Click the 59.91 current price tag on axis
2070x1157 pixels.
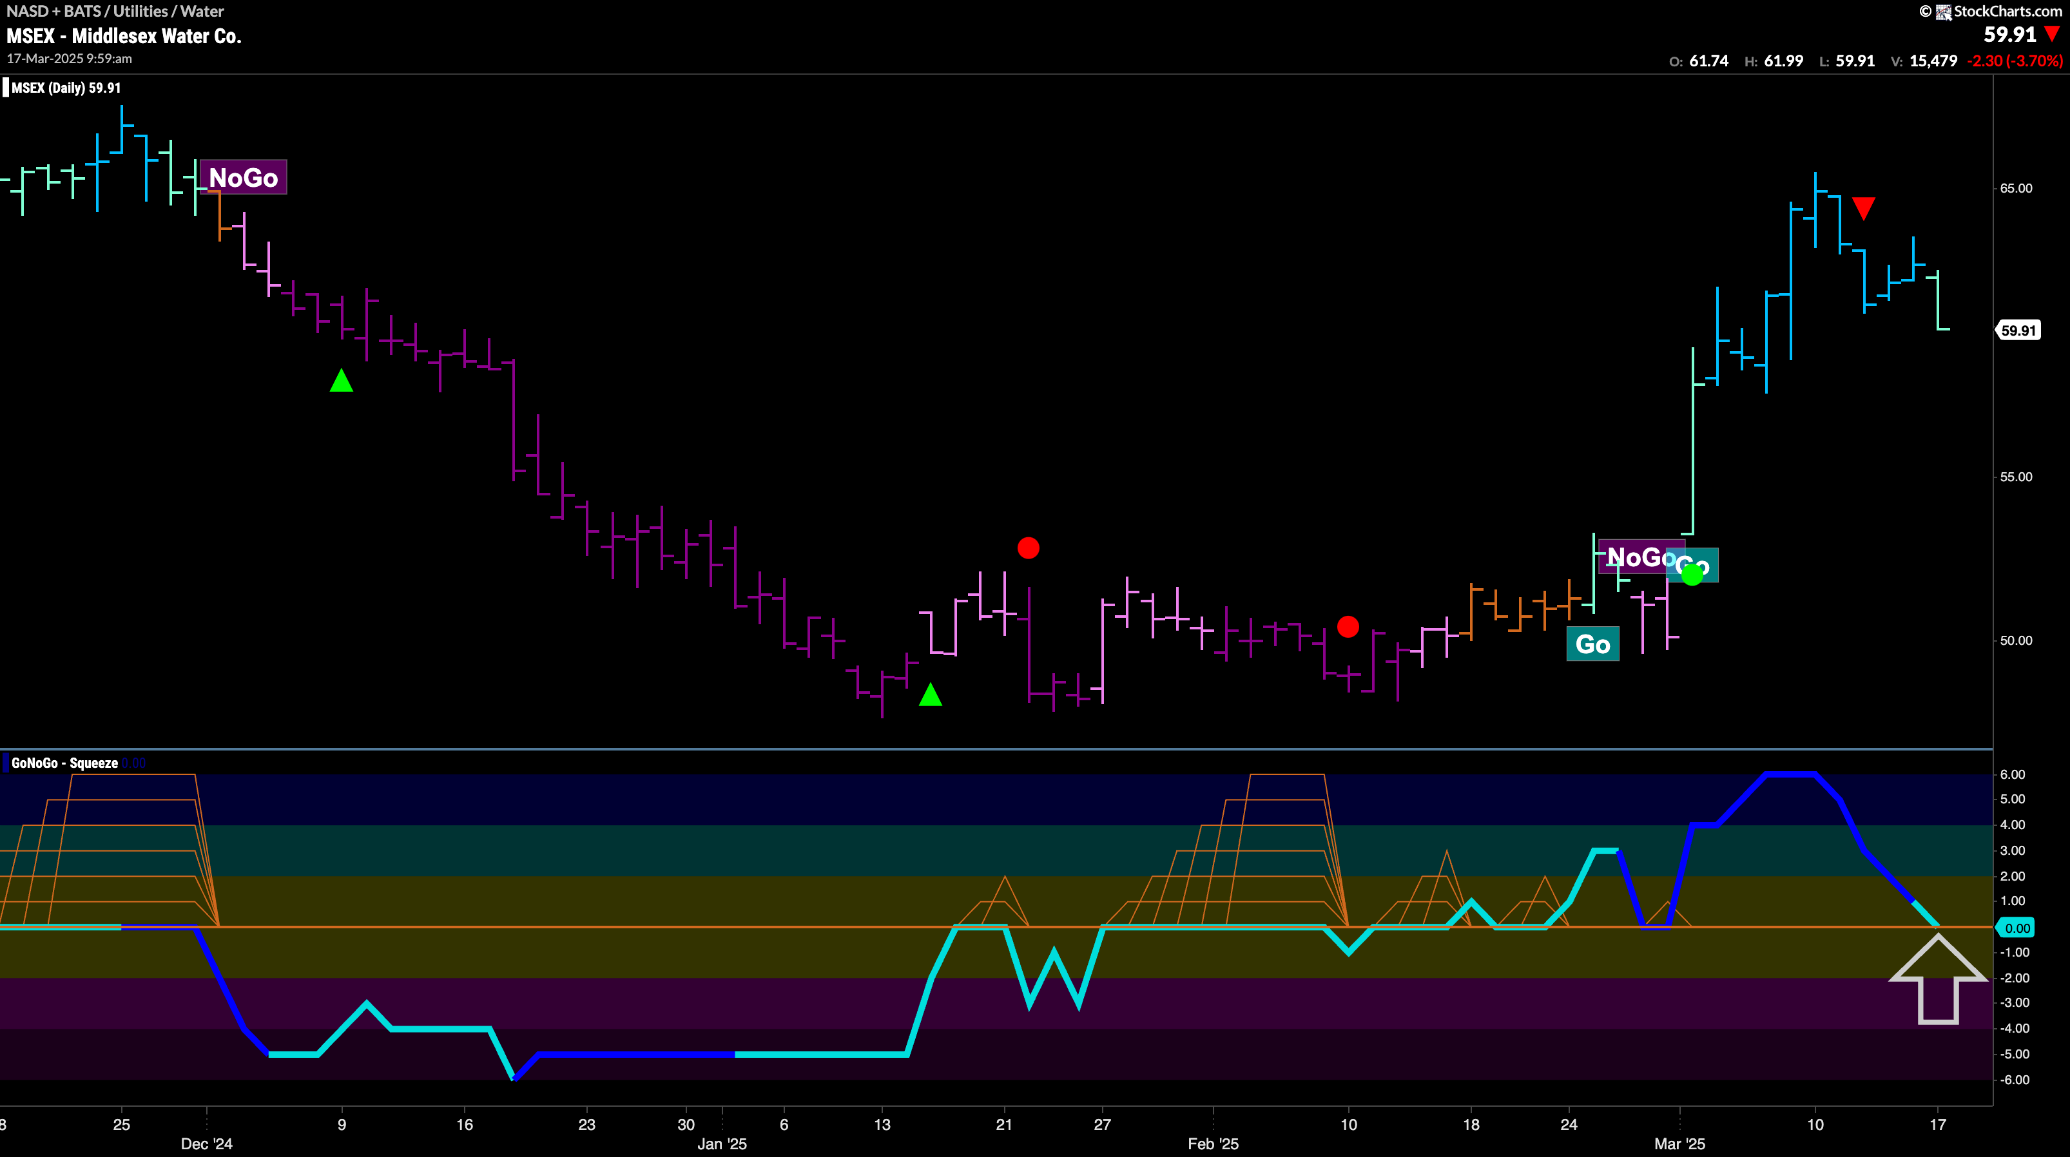click(2018, 330)
